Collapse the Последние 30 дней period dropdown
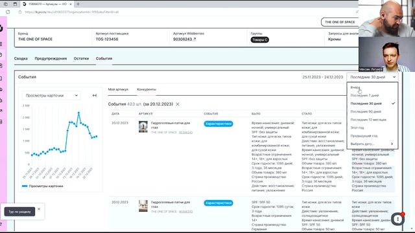Image resolution: width=415 pixels, height=233 pixels. click(x=372, y=77)
